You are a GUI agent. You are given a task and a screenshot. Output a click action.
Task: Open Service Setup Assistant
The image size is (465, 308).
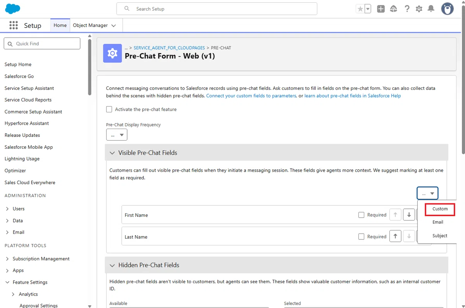coord(29,88)
